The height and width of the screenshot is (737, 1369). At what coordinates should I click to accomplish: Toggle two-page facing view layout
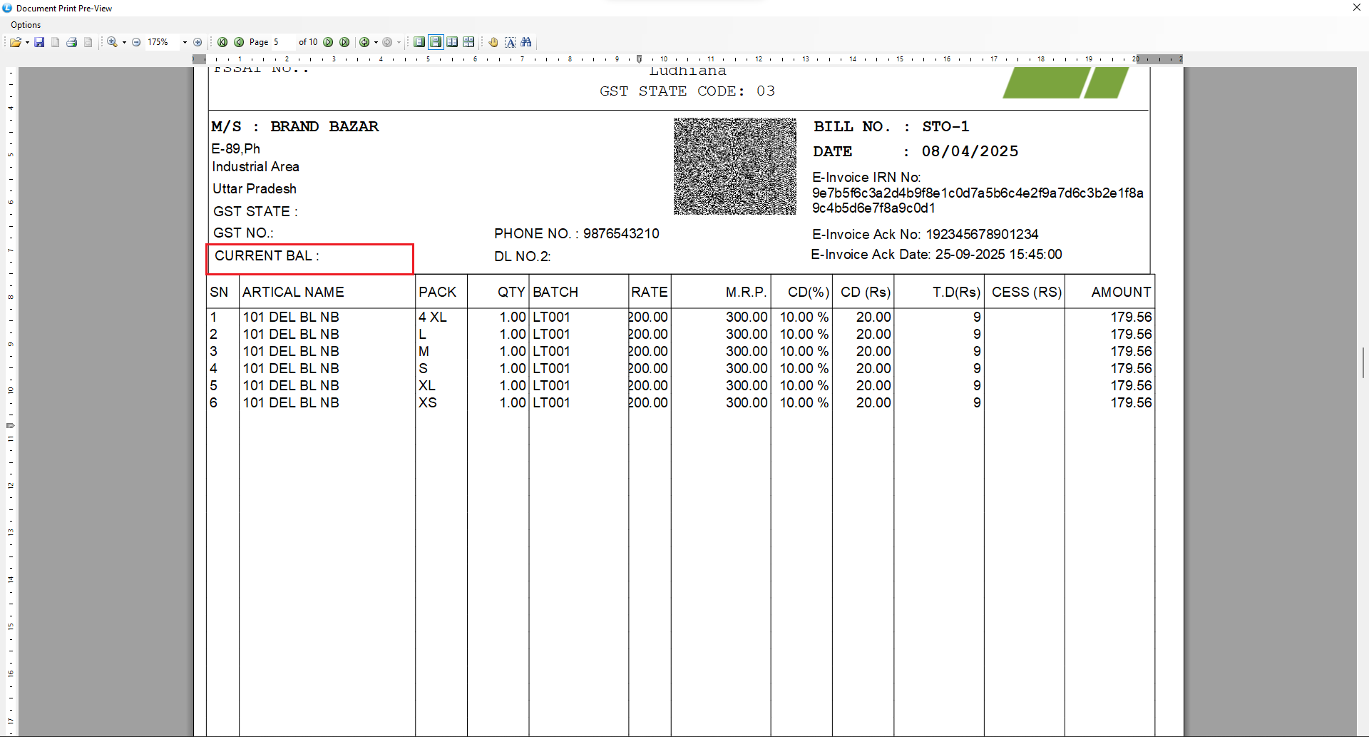pos(452,42)
